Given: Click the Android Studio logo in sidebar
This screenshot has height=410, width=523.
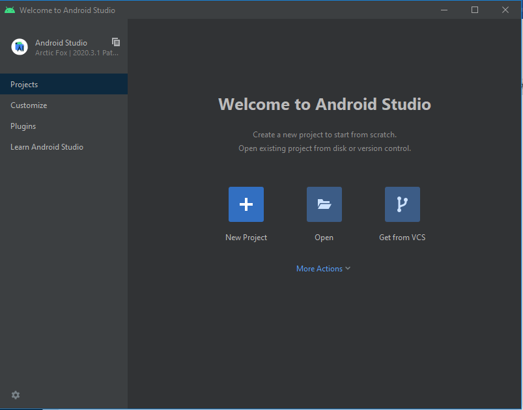Looking at the screenshot, I should [x=20, y=47].
